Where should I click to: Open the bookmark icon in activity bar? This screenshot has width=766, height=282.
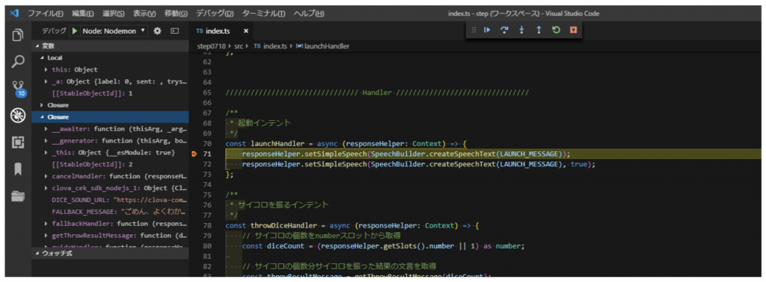(18, 169)
